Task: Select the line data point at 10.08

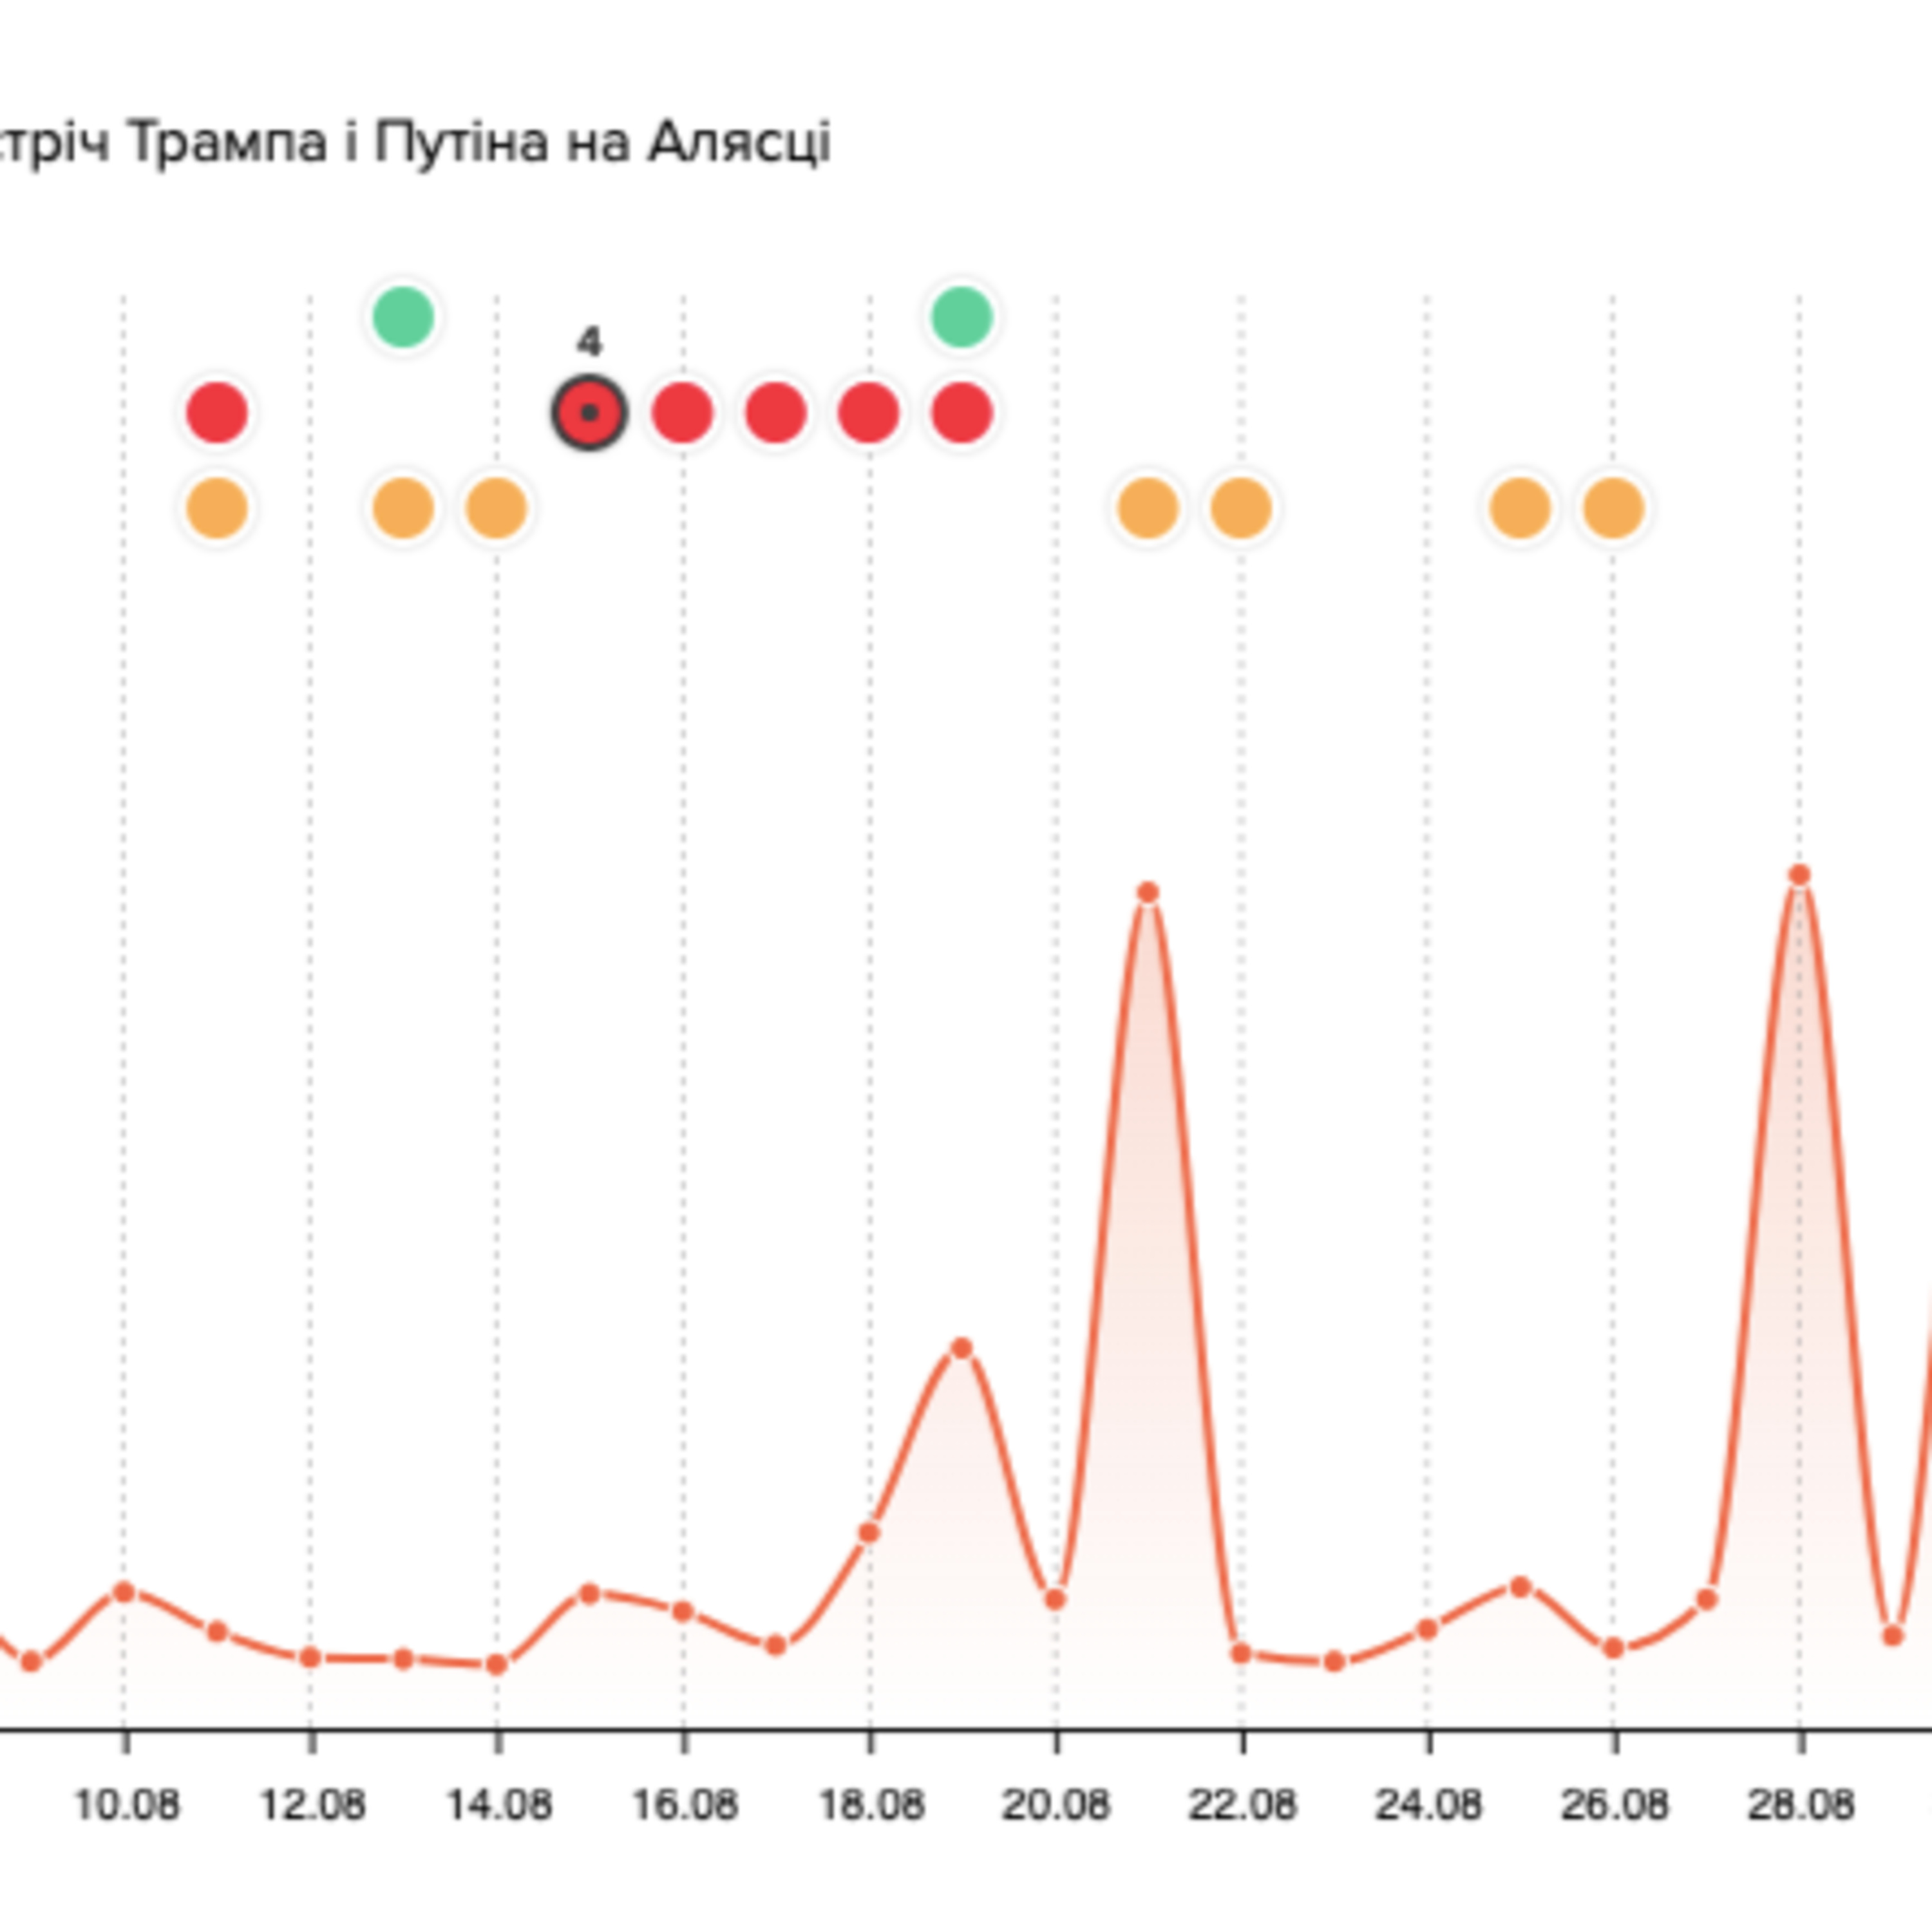Action: tap(124, 1591)
